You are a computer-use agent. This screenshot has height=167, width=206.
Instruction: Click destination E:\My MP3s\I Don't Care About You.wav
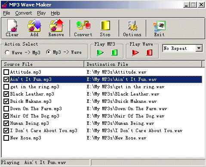[135, 130]
